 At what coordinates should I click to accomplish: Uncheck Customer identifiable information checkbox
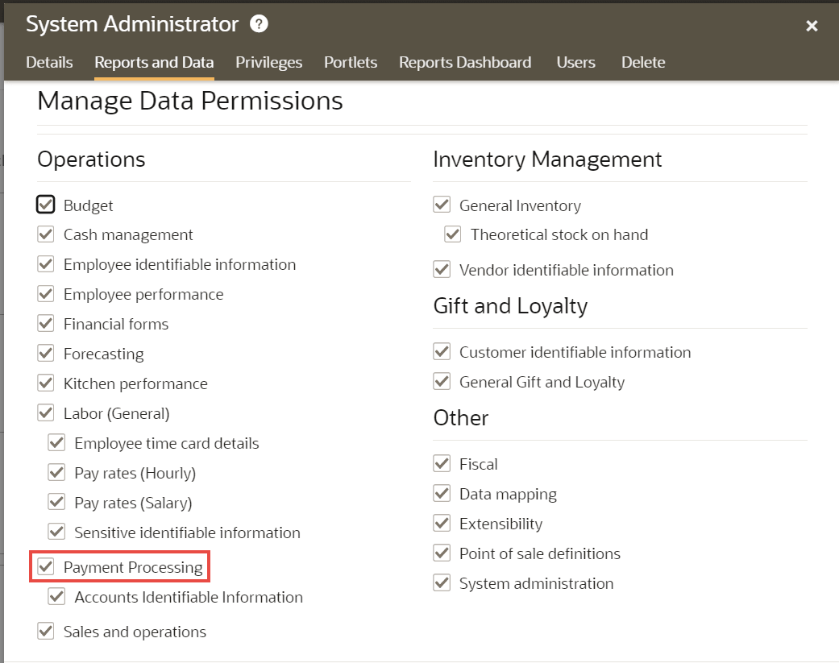[442, 352]
